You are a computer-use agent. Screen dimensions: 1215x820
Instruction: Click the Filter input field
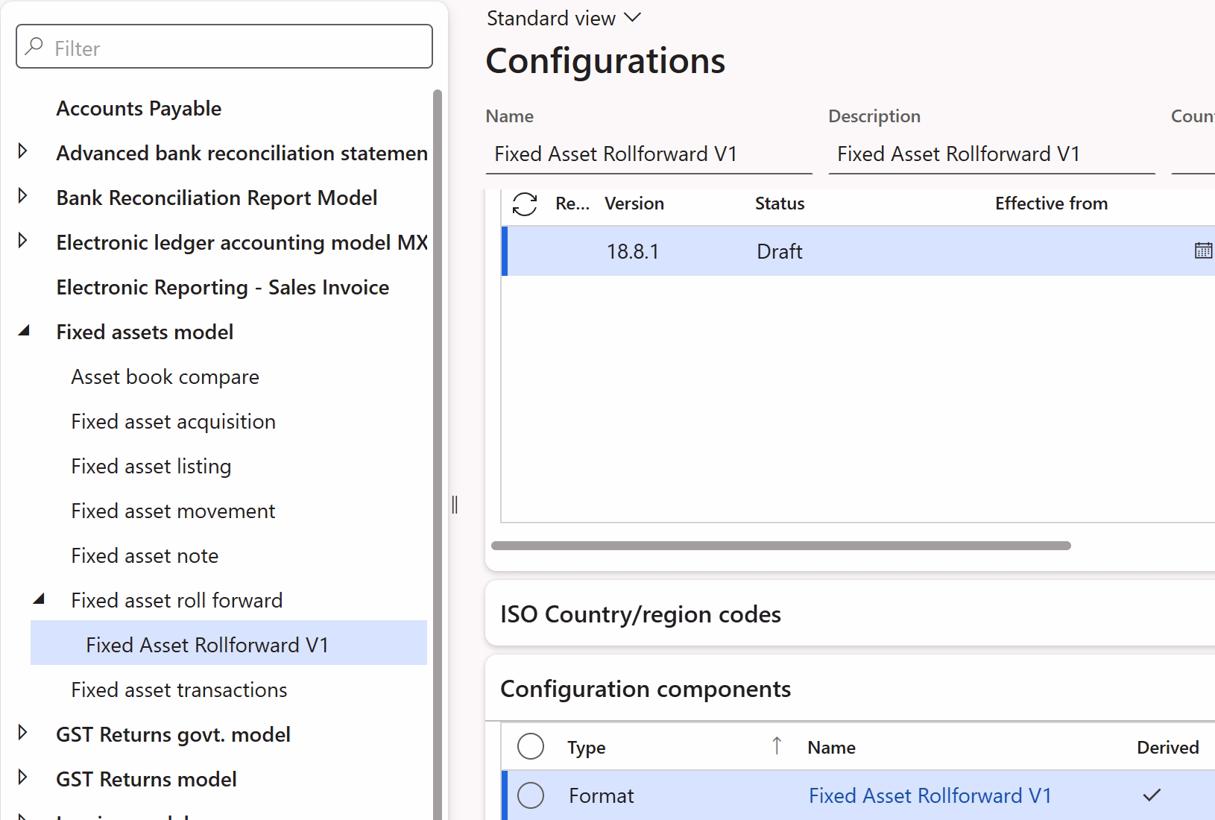[224, 47]
